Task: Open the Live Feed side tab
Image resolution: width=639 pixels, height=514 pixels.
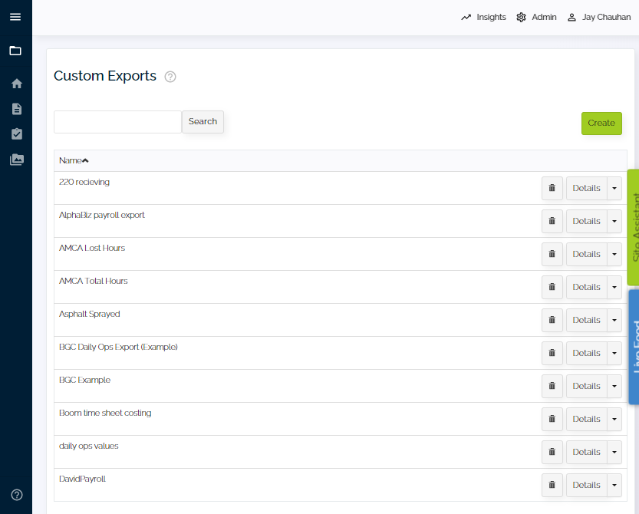Action: click(x=634, y=347)
